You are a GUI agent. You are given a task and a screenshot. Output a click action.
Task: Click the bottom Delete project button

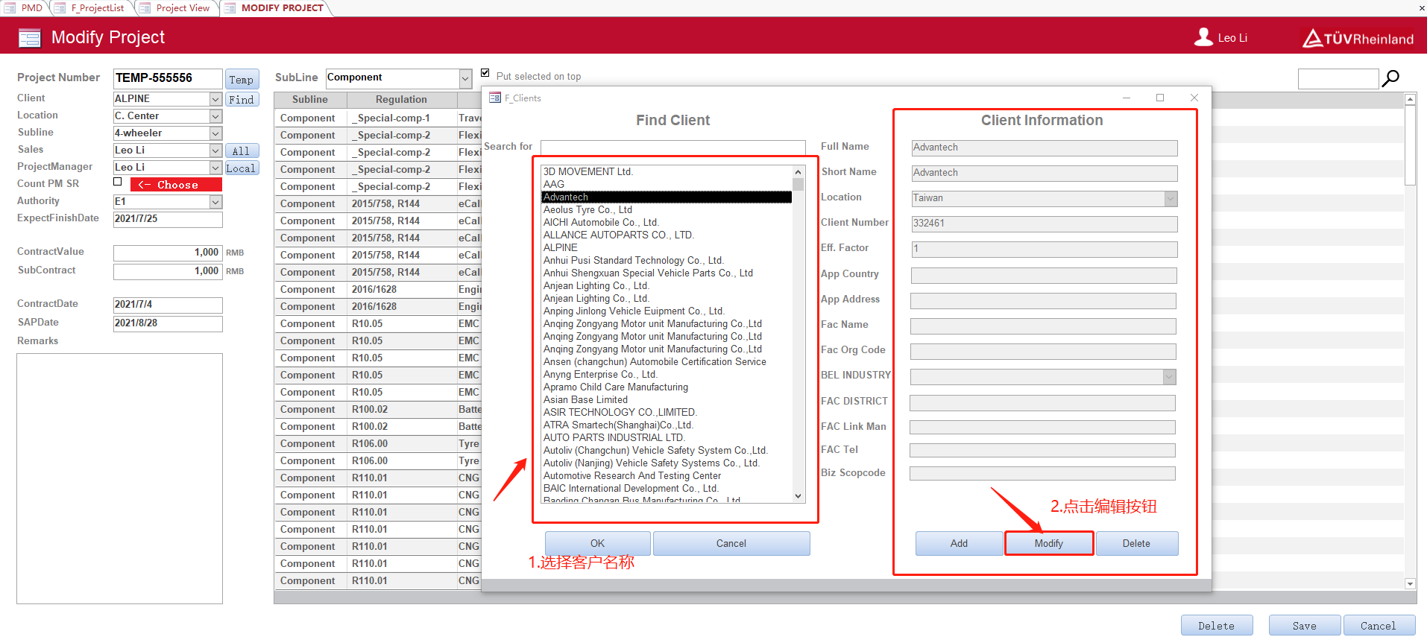tap(1216, 626)
